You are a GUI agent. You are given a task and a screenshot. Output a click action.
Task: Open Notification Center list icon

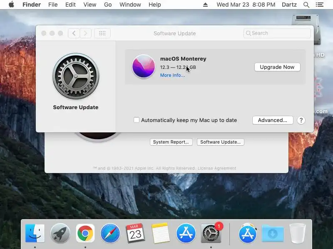pos(320,5)
